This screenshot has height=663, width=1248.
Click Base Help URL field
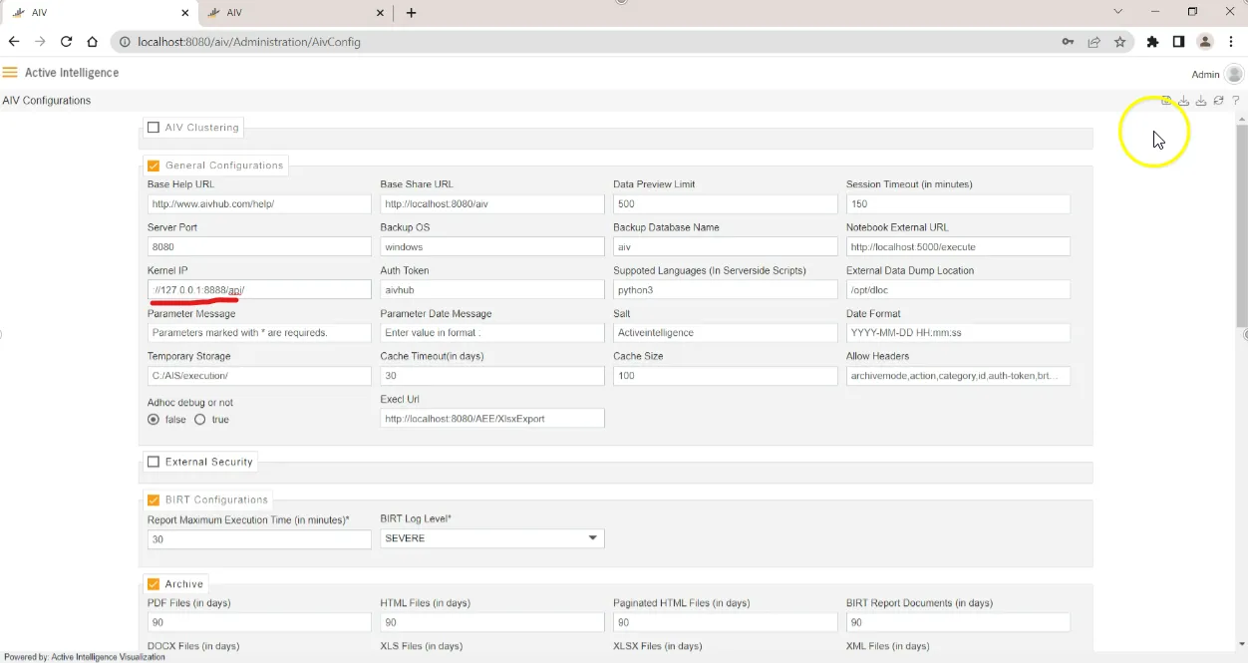[259, 203]
